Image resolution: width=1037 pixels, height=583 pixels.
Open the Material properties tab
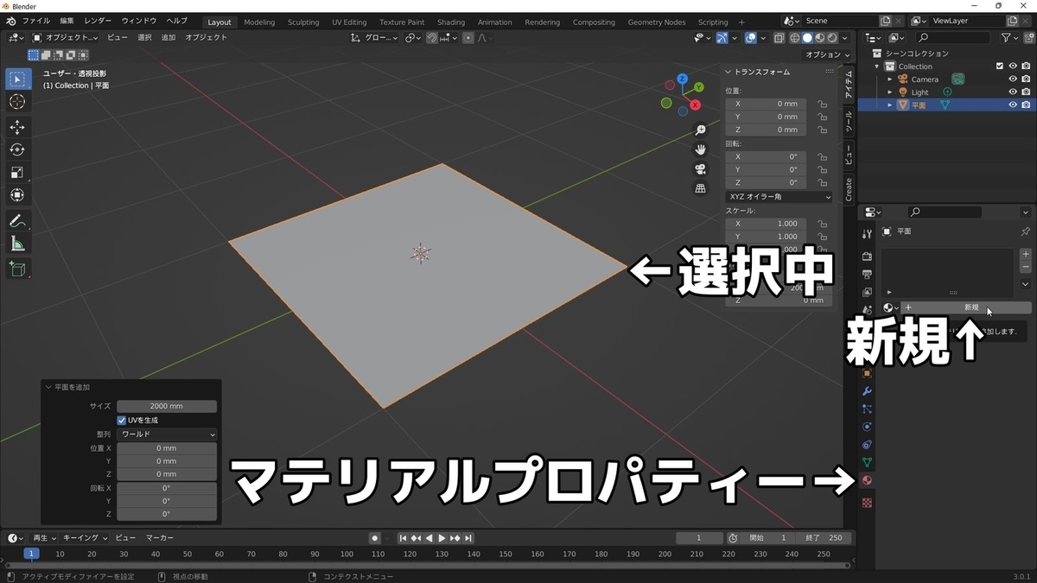(867, 480)
